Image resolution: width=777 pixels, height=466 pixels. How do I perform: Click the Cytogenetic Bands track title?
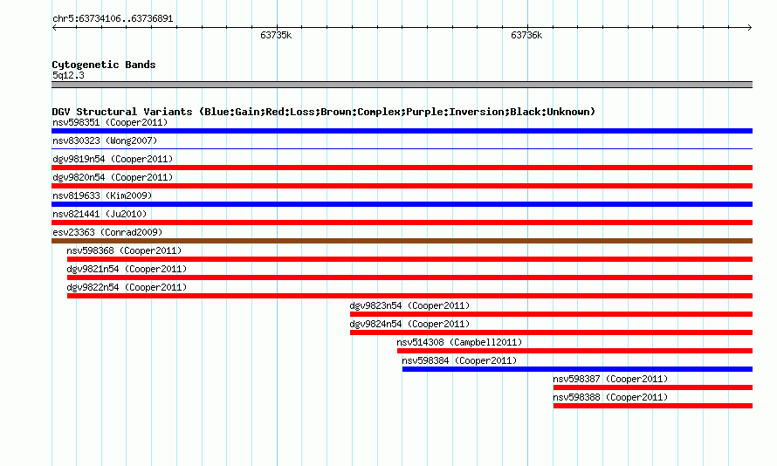point(104,65)
